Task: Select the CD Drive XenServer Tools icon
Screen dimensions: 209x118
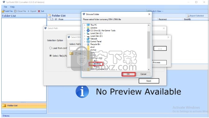Action: [x=88, y=30]
